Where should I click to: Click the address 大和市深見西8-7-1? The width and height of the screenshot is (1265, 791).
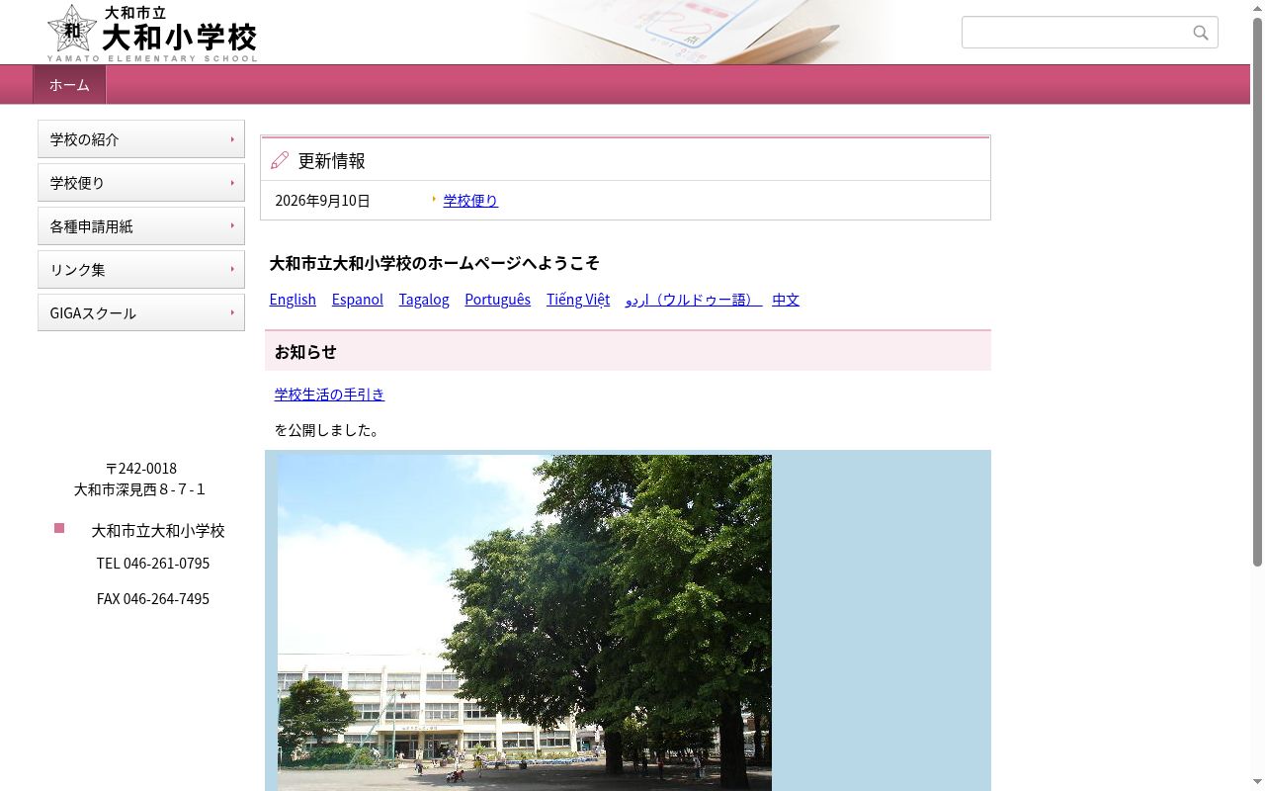click(140, 489)
